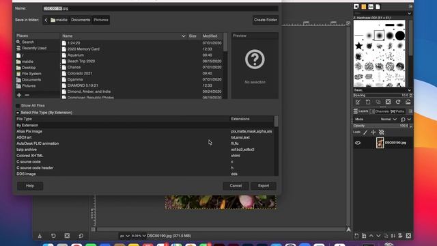
Task: Click Open brush as image icon
Action: (x=408, y=102)
